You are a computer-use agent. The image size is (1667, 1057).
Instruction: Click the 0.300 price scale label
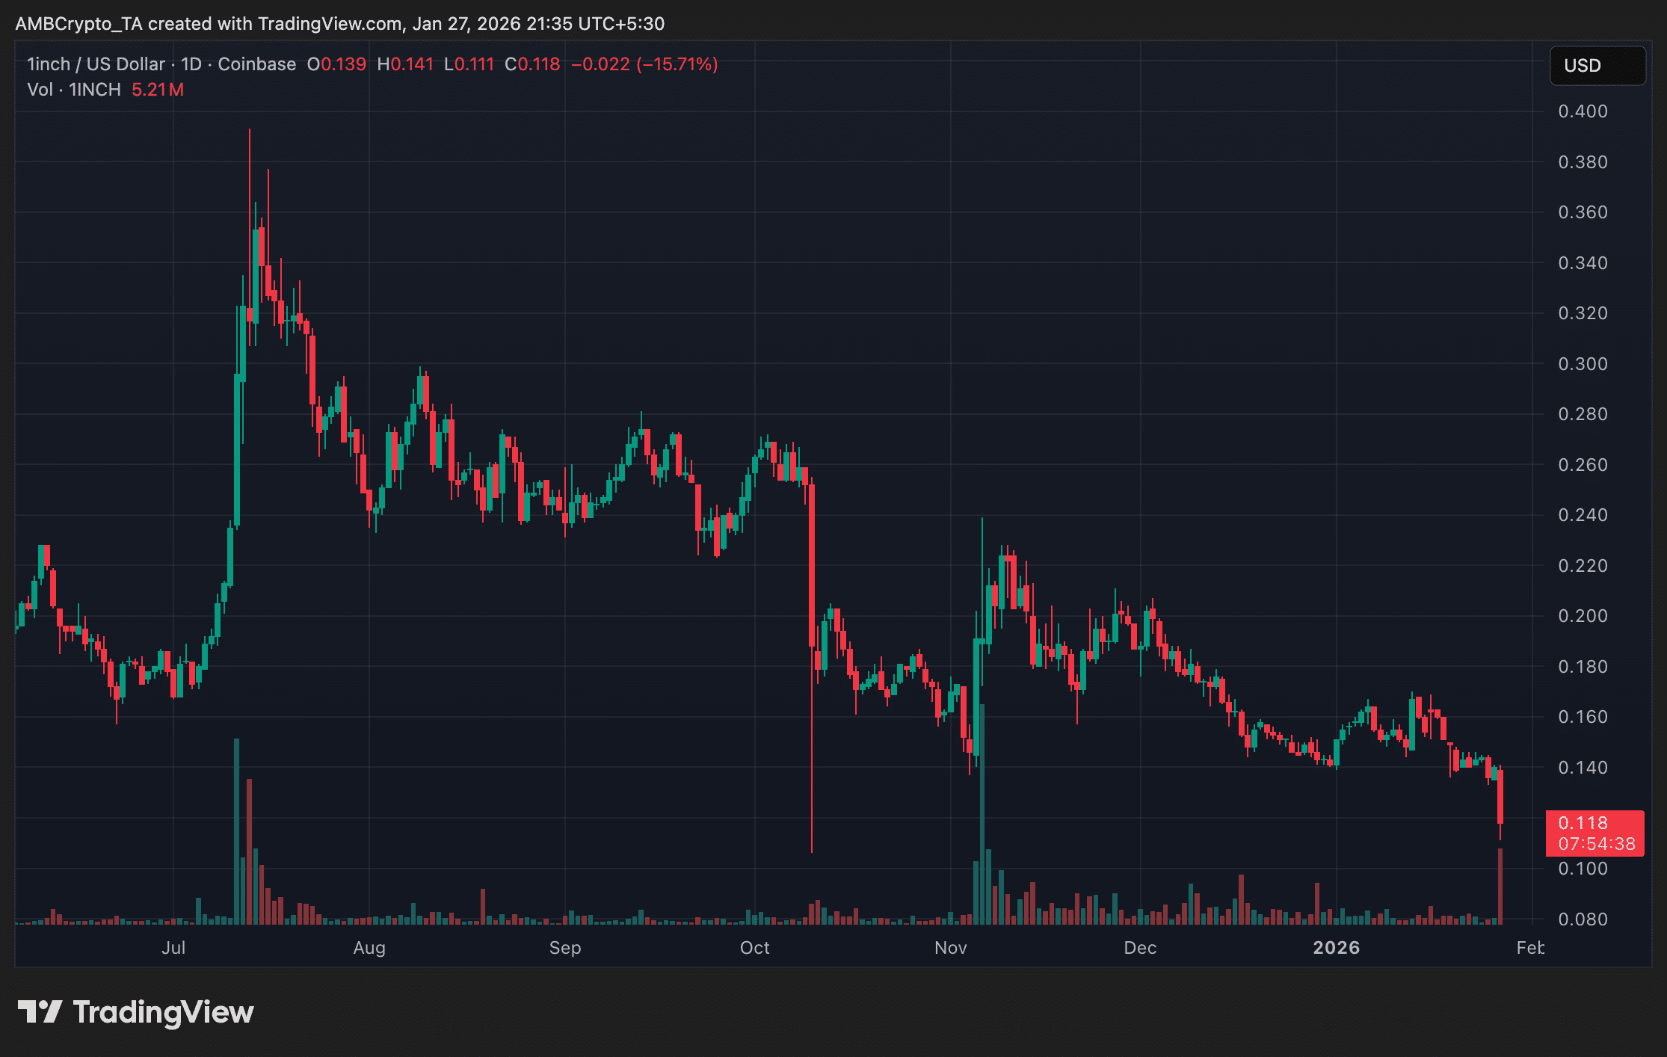pyautogui.click(x=1583, y=364)
